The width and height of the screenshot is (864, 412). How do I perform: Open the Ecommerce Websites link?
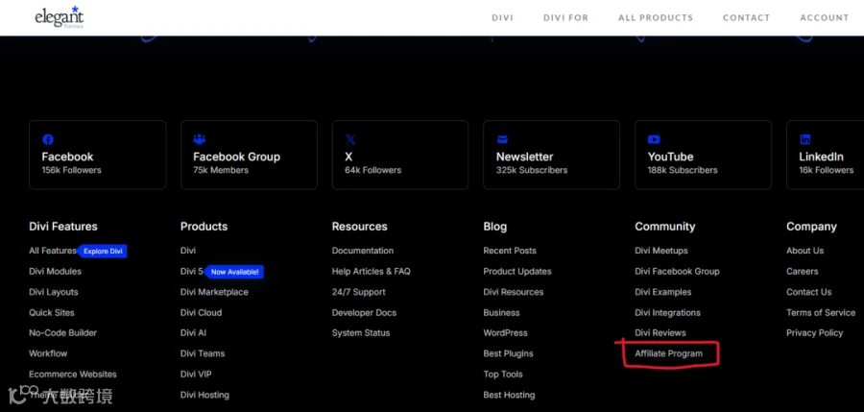coord(73,374)
